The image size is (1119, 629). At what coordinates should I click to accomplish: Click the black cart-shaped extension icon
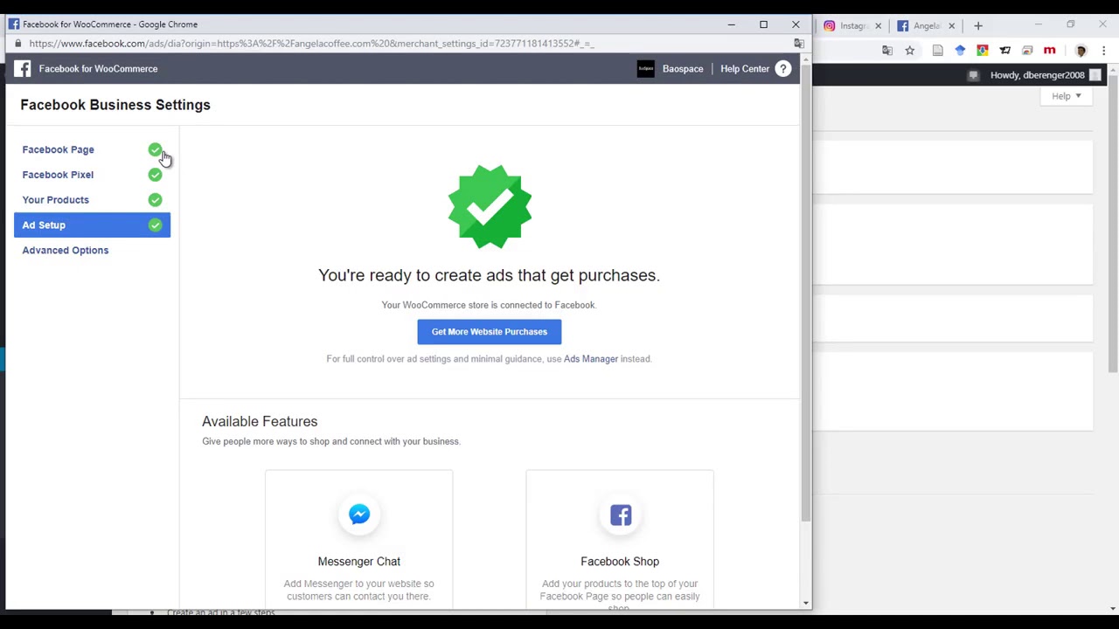[1005, 51]
